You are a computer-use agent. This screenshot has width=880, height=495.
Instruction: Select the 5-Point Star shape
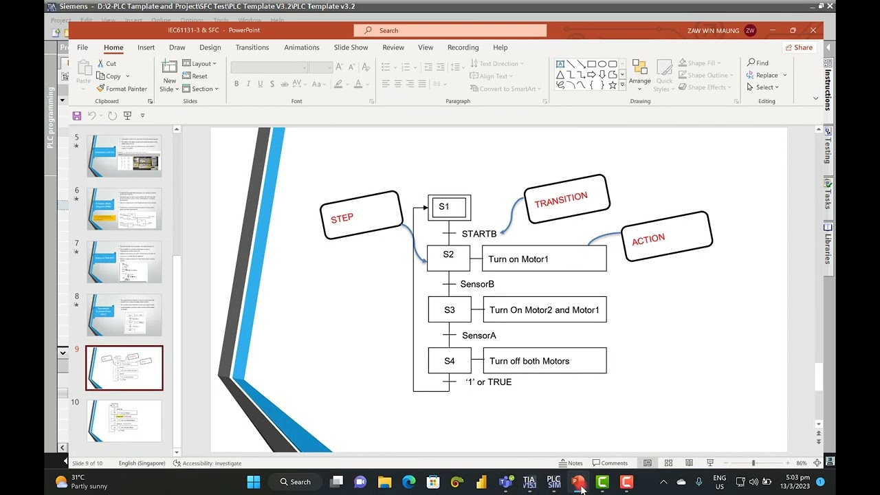(x=612, y=85)
